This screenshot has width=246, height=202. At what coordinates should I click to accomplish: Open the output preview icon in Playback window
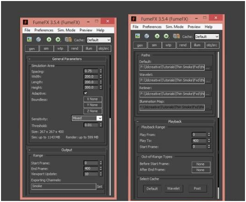coord(138,36)
